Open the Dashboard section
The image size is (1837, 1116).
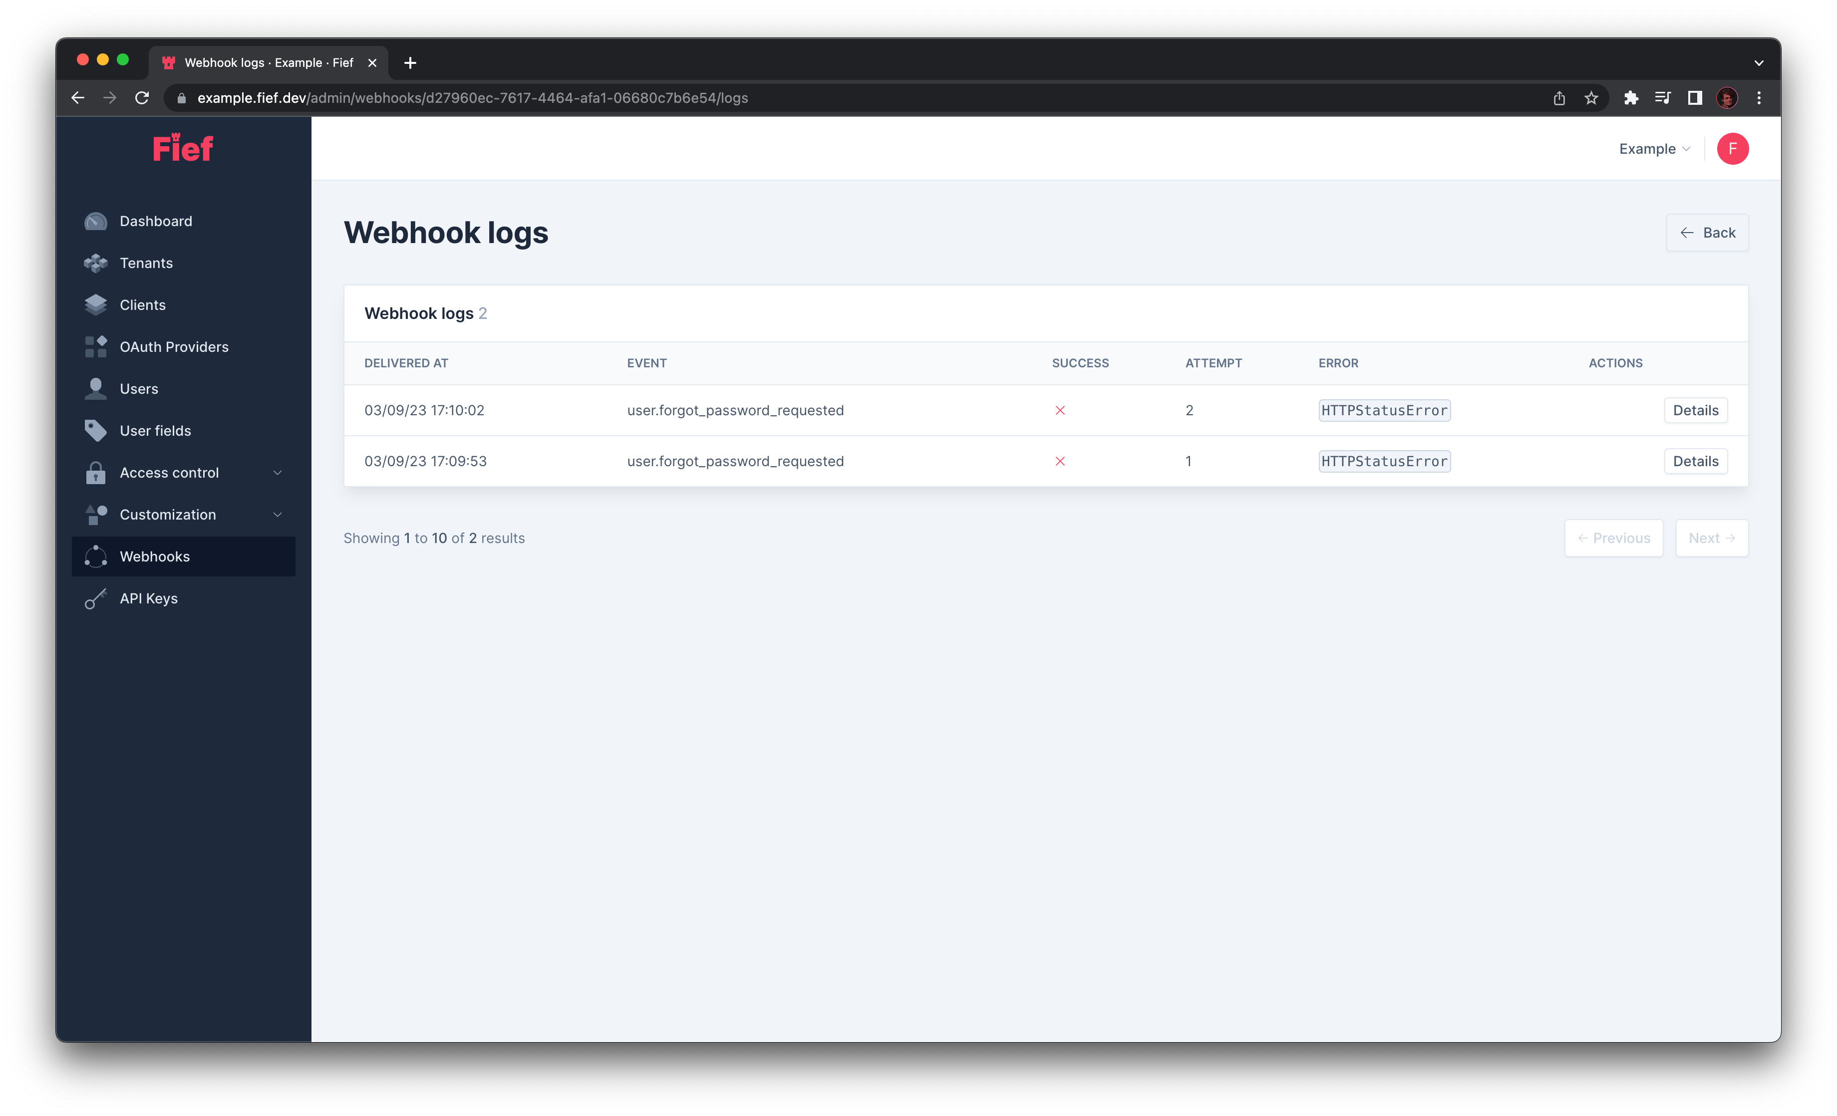[155, 221]
